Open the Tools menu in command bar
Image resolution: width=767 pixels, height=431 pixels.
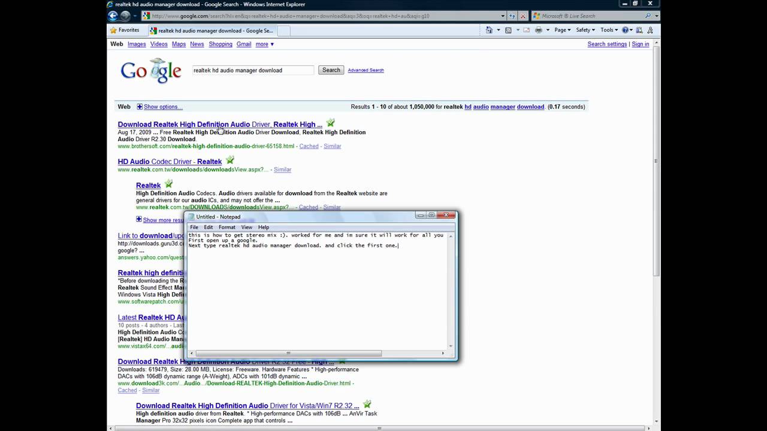point(609,30)
